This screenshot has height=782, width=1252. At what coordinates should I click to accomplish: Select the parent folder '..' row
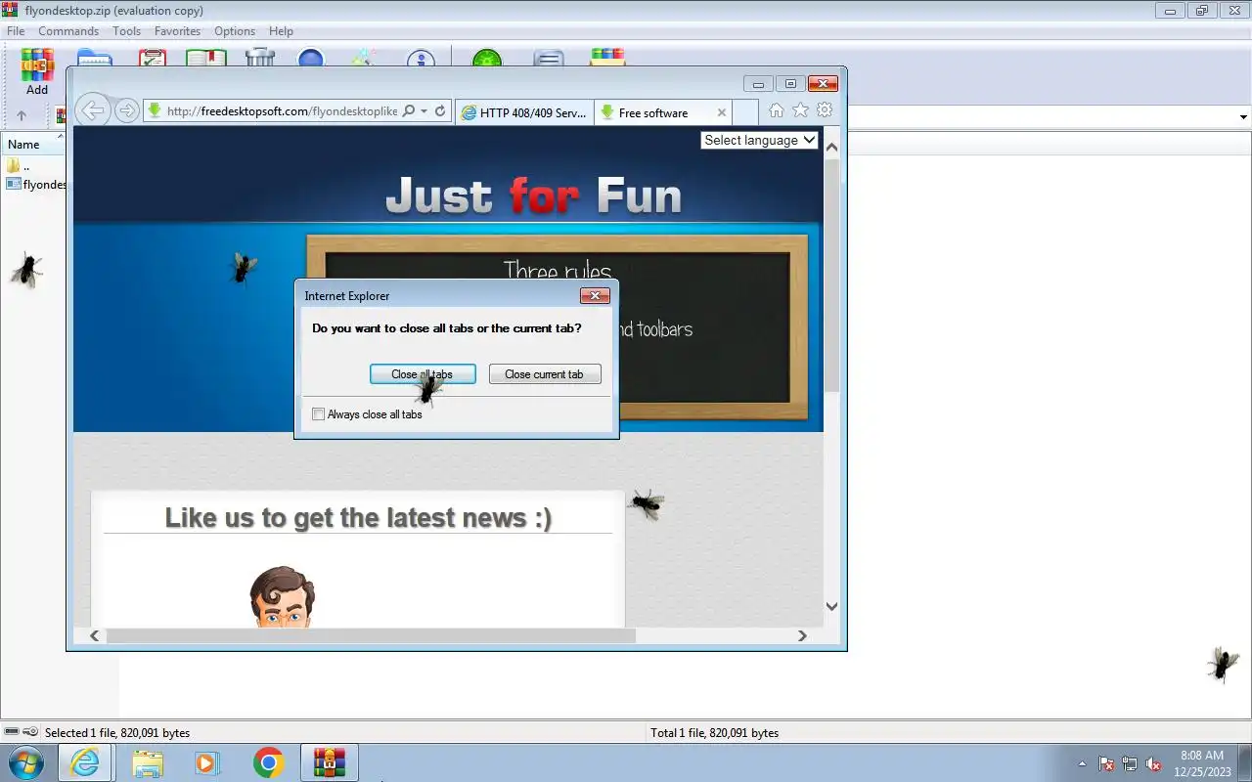point(33,166)
